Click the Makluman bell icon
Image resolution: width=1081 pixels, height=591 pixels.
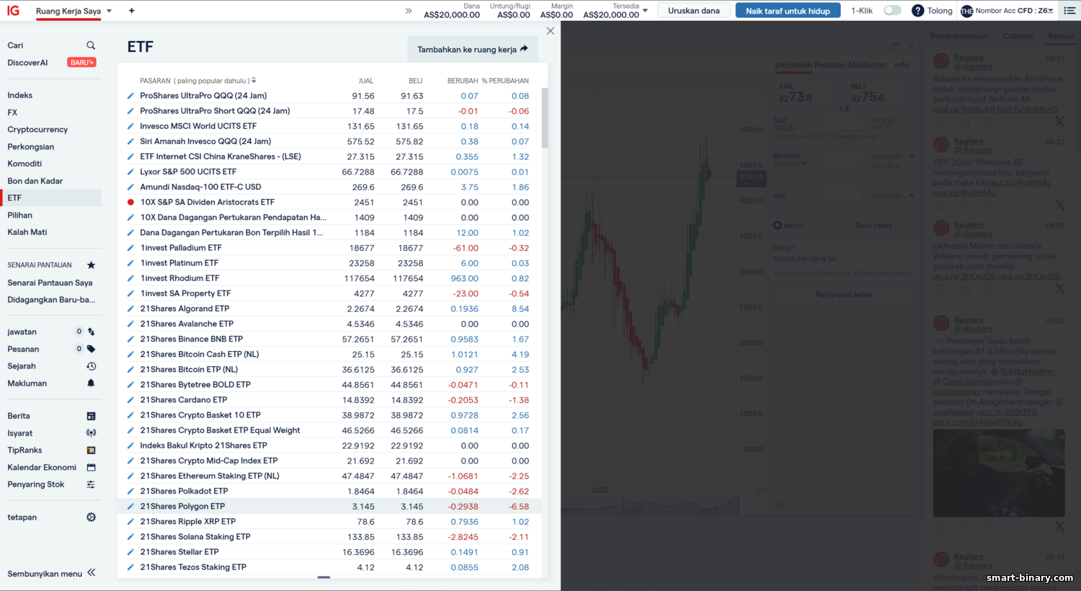pos(91,383)
